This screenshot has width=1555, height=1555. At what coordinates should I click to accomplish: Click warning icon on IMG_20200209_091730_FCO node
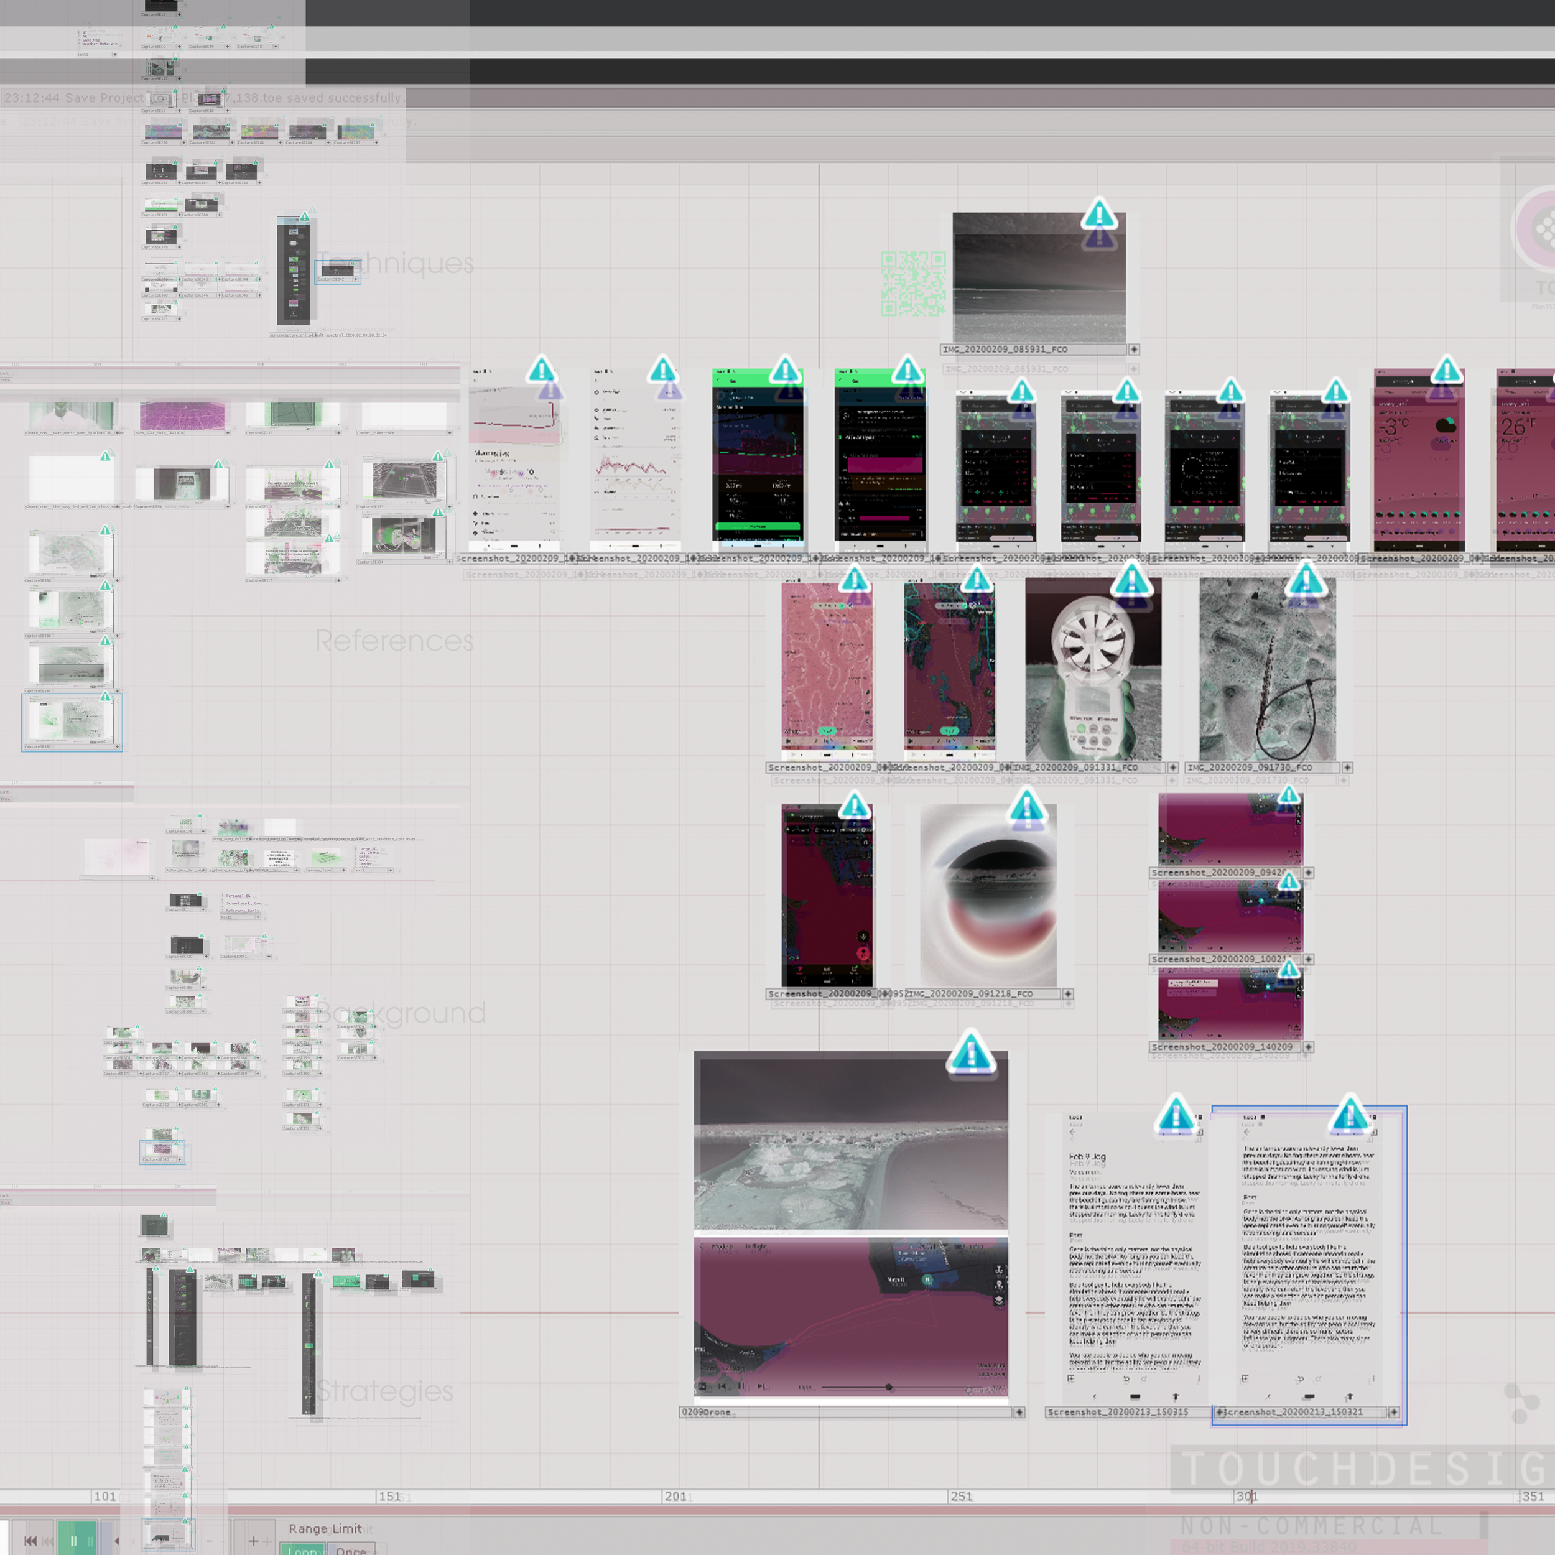coord(1305,580)
